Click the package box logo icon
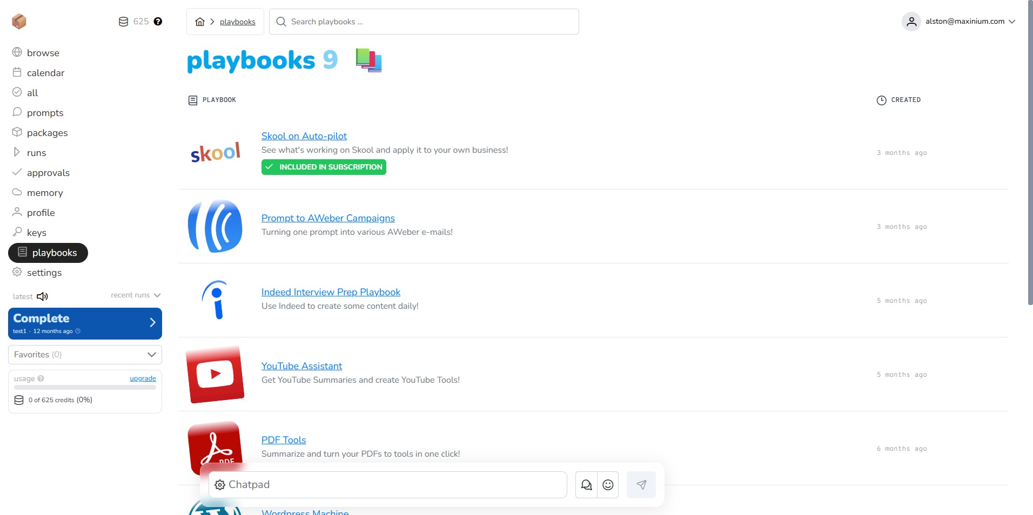This screenshot has height=515, width=1033. point(19,21)
